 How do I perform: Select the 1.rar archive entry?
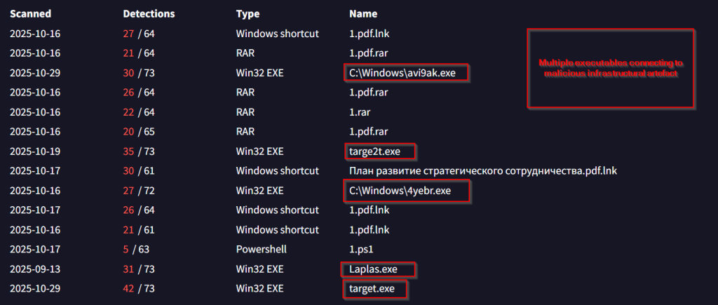click(x=360, y=112)
